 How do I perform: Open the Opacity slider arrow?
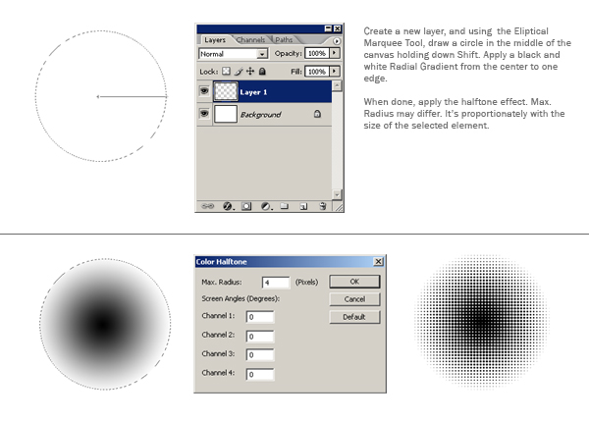point(335,53)
